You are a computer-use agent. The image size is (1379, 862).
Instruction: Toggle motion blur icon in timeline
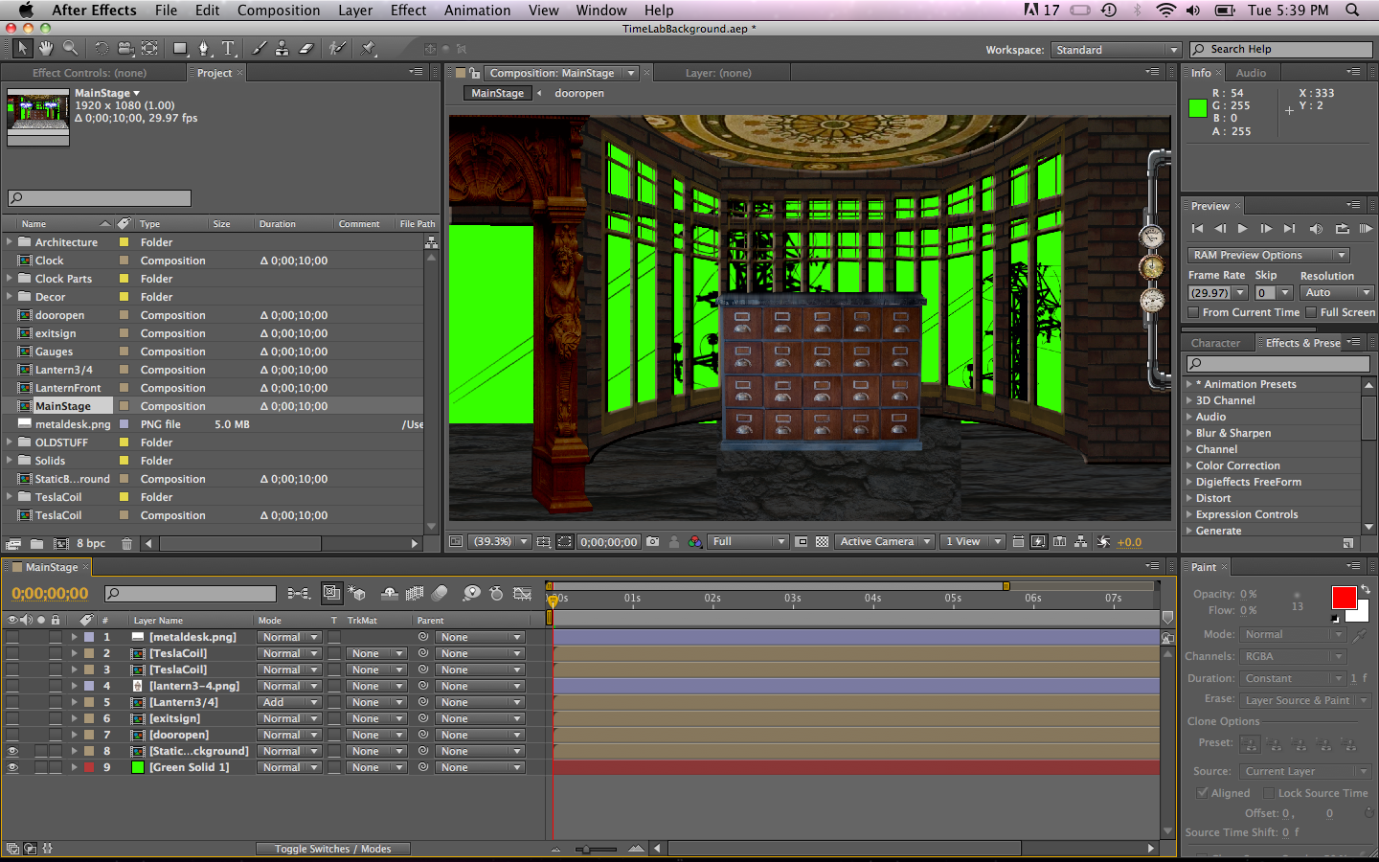pos(440,594)
